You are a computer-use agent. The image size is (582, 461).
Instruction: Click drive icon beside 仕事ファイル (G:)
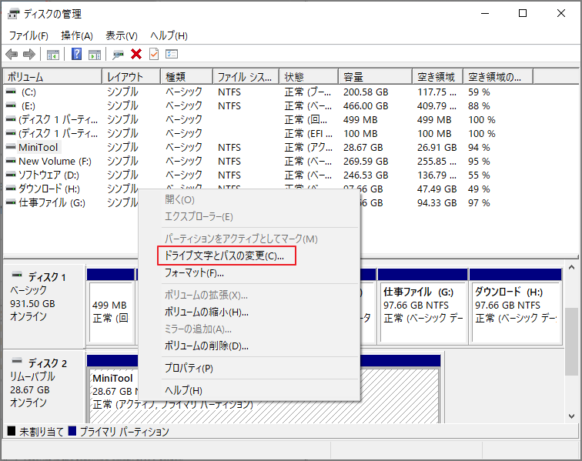pyautogui.click(x=11, y=202)
